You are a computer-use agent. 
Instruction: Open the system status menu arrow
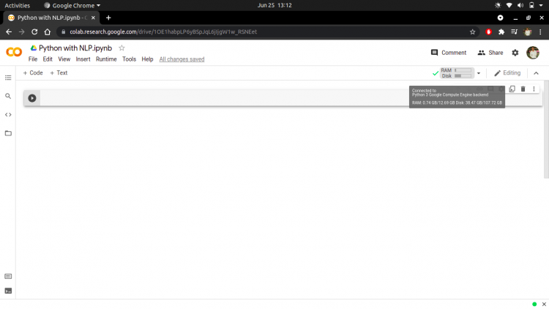pyautogui.click(x=541, y=5)
